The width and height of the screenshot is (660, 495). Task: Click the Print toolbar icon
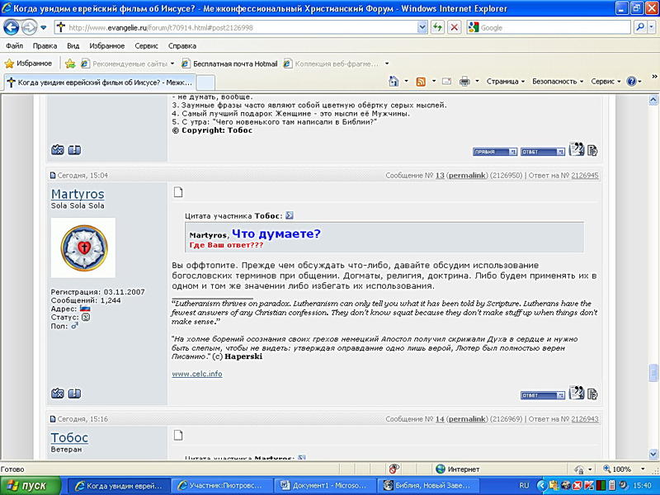pos(464,82)
